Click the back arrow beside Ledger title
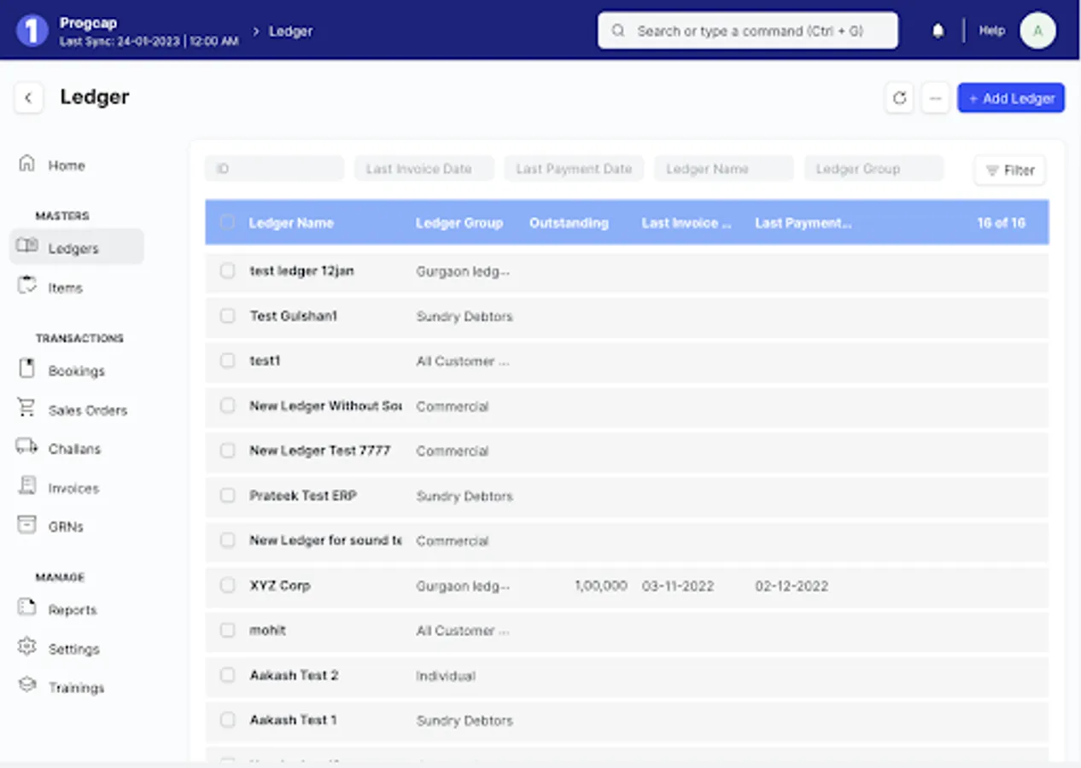1081x768 pixels. pyautogui.click(x=28, y=97)
